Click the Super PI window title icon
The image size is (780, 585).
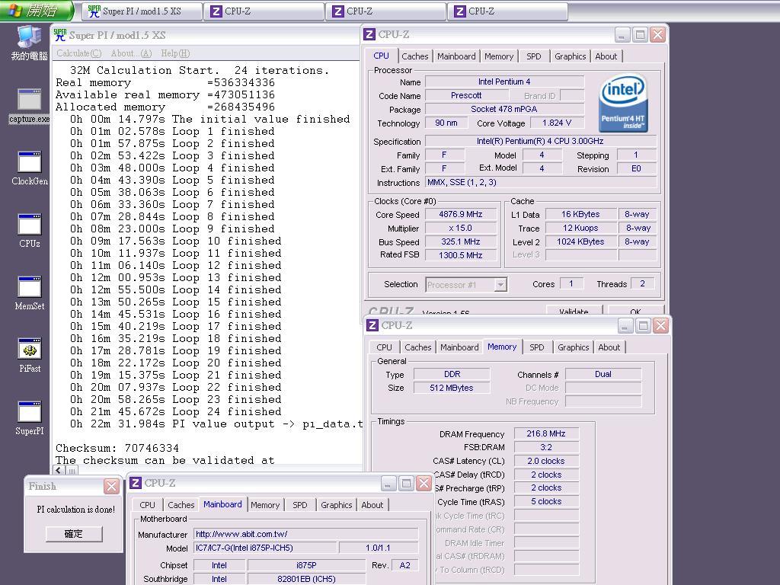[59, 35]
